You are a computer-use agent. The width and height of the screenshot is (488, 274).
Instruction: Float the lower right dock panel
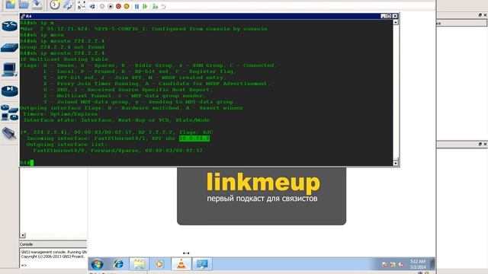coord(480,144)
